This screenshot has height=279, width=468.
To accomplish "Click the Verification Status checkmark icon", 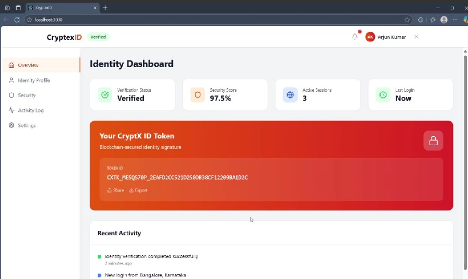I will [x=105, y=95].
